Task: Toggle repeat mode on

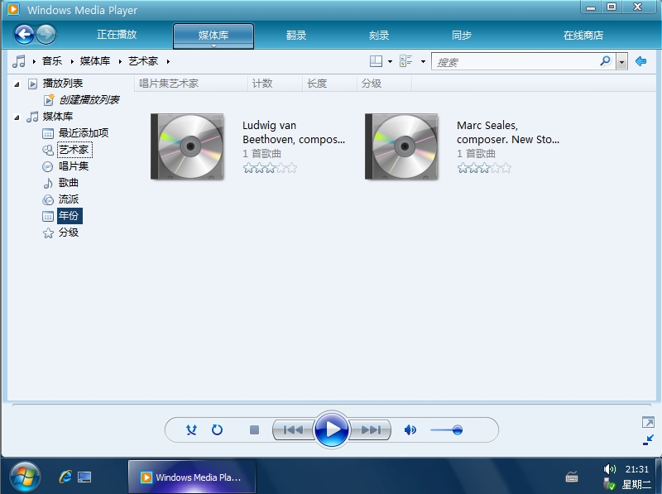Action: click(x=218, y=430)
